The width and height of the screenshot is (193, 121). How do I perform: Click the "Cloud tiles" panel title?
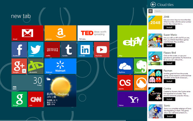click(x=165, y=5)
